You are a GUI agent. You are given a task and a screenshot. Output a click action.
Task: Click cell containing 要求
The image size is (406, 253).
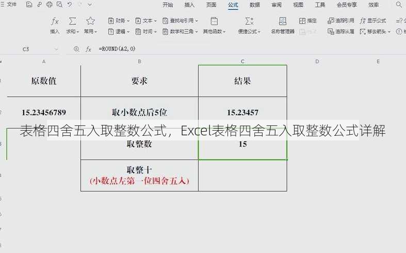click(140, 81)
